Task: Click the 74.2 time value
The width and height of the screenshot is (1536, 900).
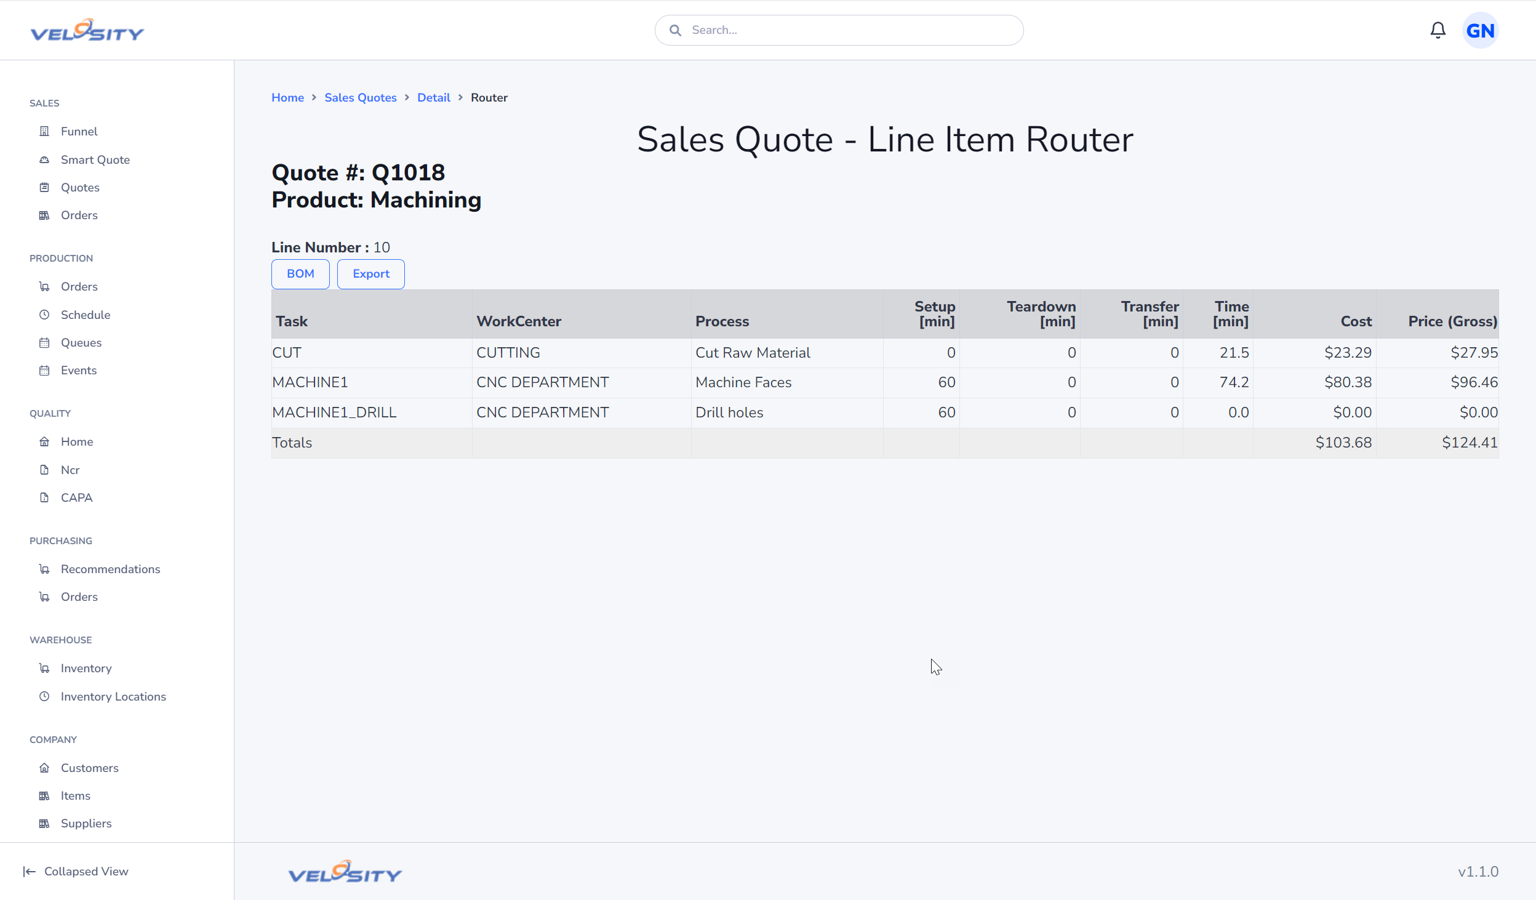Action: (1234, 382)
